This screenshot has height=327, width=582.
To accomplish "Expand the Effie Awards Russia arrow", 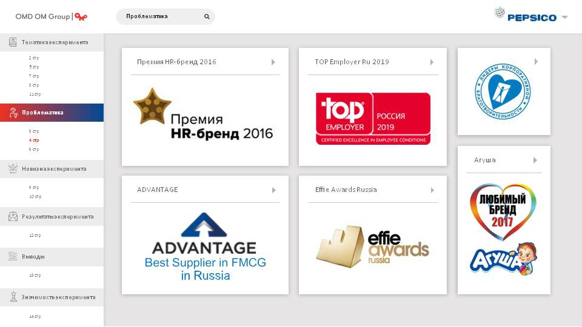I will click(x=432, y=190).
